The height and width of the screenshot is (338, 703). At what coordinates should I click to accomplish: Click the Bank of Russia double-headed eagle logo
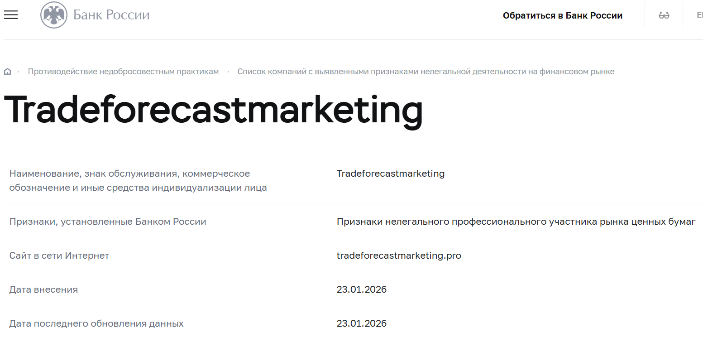coord(55,14)
